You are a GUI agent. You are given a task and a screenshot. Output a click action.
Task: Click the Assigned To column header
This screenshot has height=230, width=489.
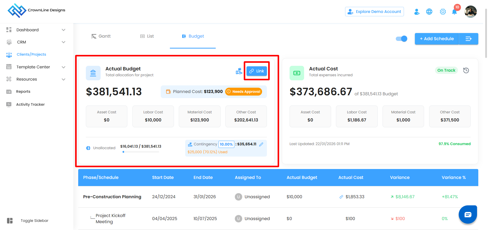pyautogui.click(x=248, y=177)
